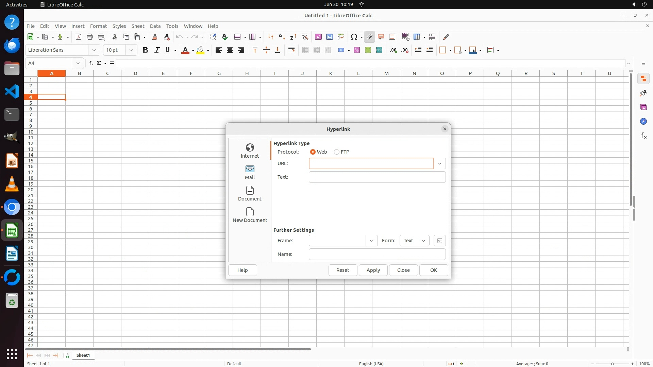Select the FTP protocol radio button
Image resolution: width=653 pixels, height=367 pixels.
337,152
